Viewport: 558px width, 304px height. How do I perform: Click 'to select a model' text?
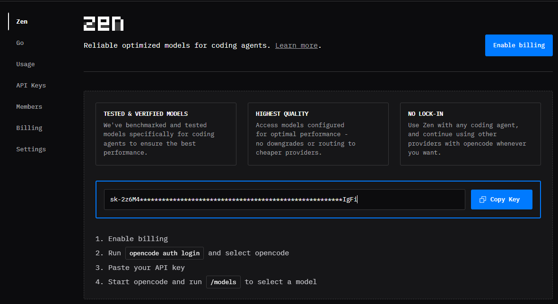pyautogui.click(x=280, y=282)
